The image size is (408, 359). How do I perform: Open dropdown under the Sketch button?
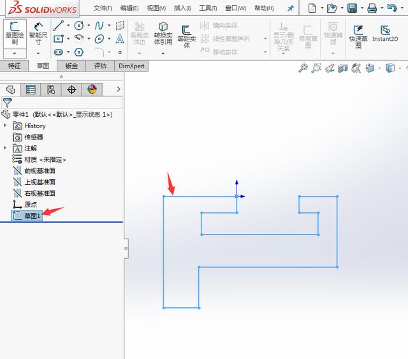(15, 54)
